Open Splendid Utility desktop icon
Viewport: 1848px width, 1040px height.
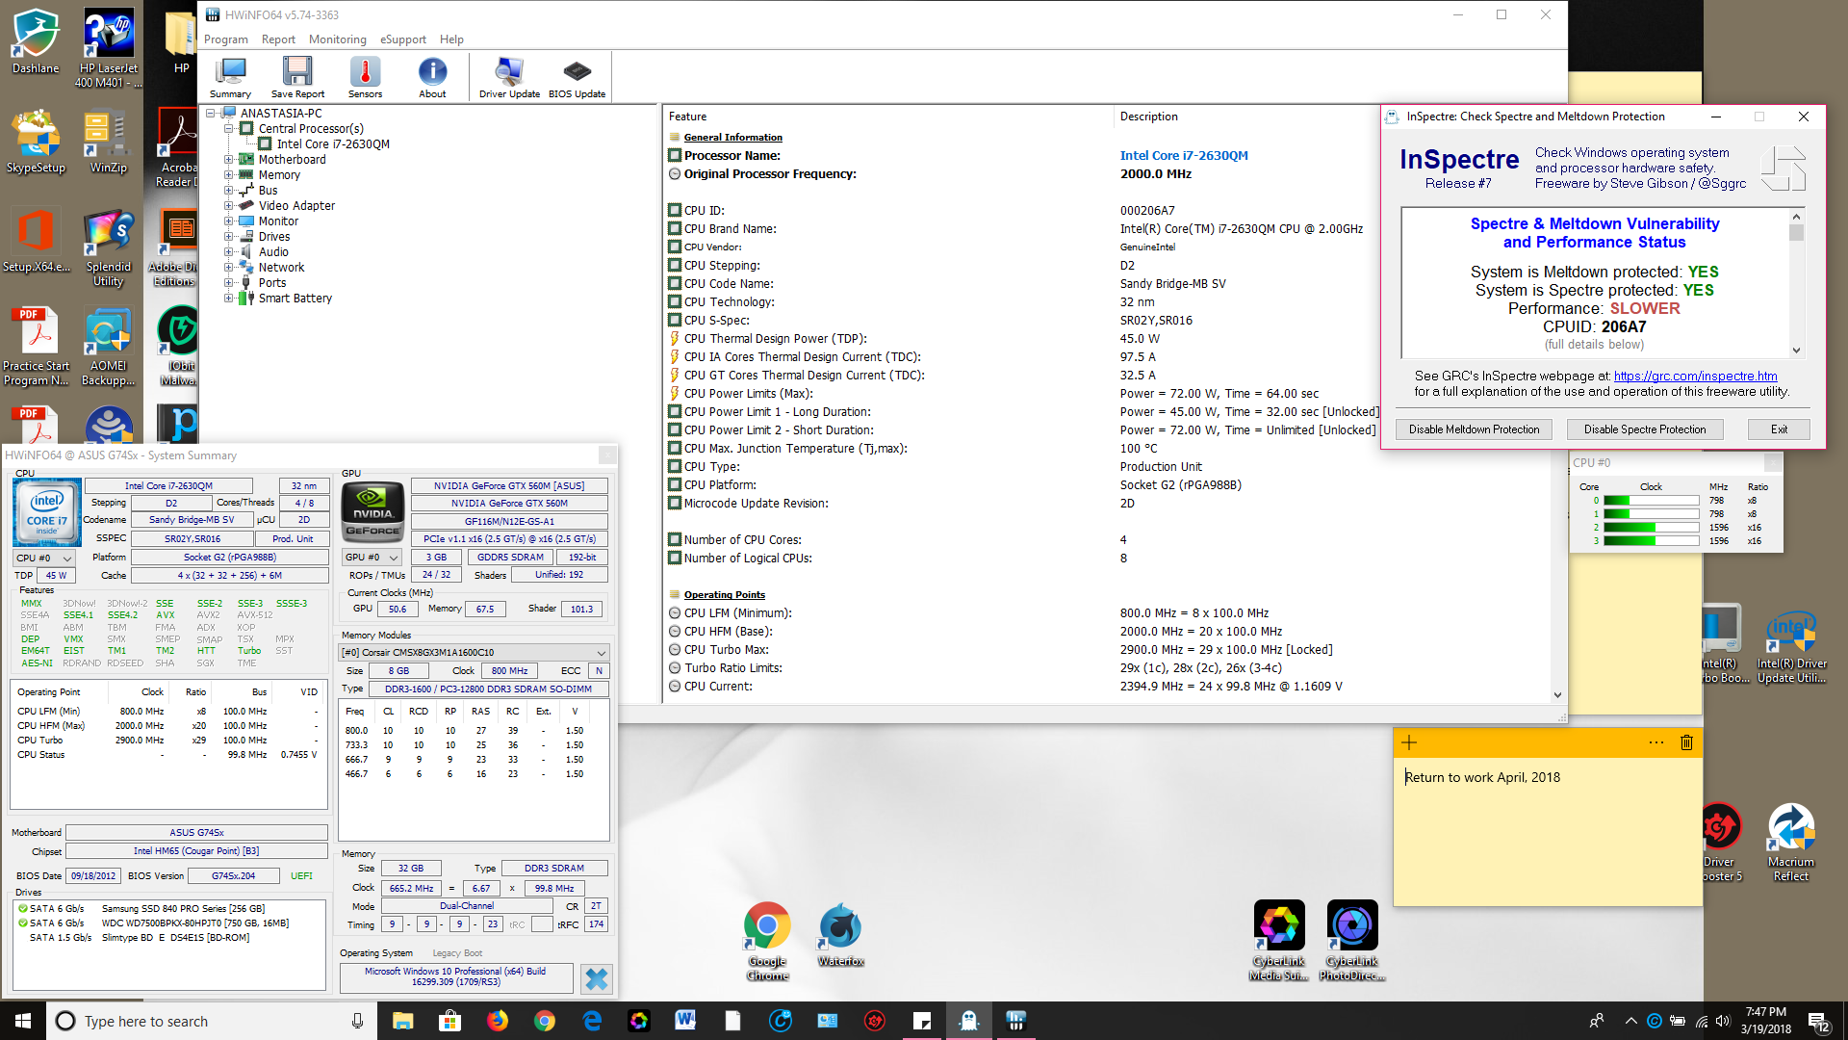pos(108,248)
